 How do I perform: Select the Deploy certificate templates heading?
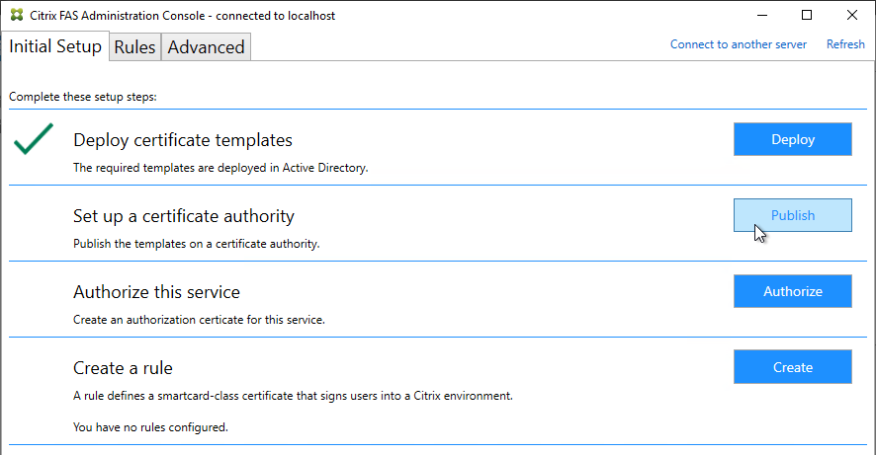pos(183,140)
